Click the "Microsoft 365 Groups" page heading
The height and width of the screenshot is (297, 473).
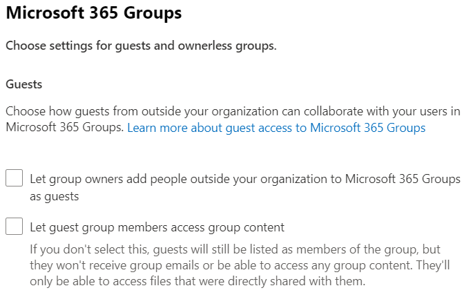tap(94, 13)
